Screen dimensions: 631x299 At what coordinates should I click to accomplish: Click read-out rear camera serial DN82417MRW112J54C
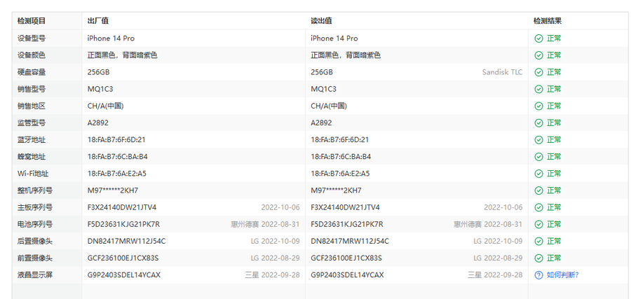350,241
